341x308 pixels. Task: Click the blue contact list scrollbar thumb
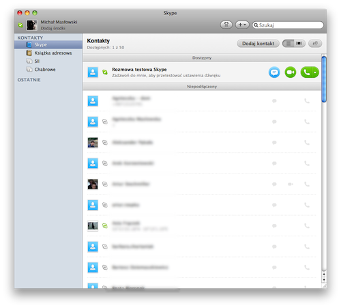[324, 79]
